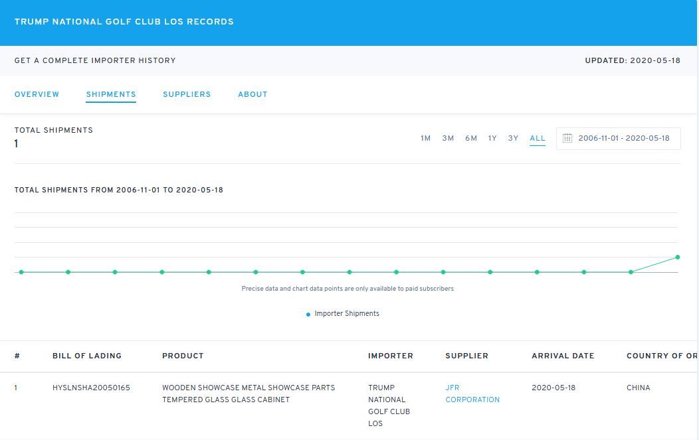Select the 1M time range
699x440 pixels.
click(426, 138)
